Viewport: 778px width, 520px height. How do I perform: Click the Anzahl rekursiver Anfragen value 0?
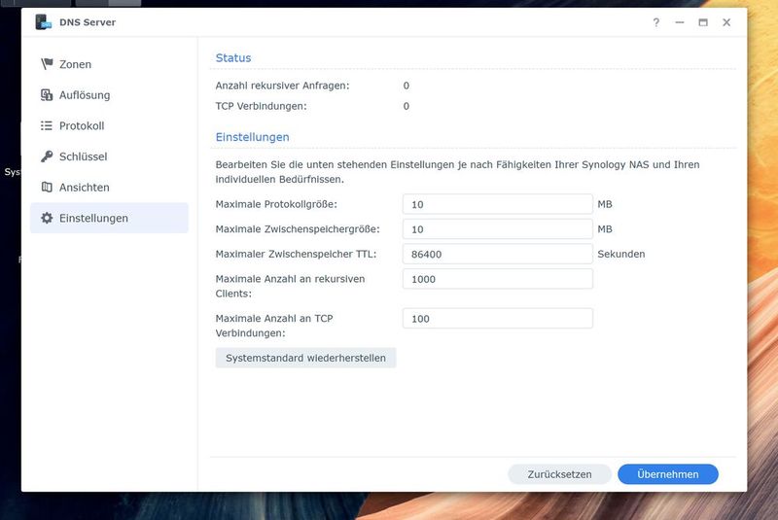click(406, 86)
